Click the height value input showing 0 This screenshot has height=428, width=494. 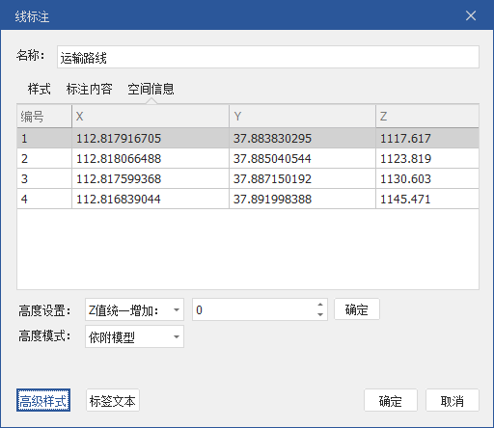(254, 309)
